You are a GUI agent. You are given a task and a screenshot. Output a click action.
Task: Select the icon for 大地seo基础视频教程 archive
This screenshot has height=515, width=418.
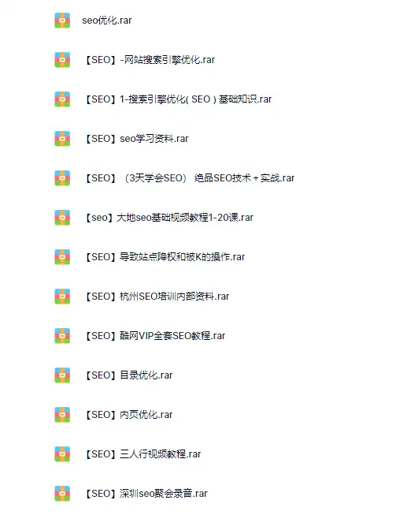(62, 218)
